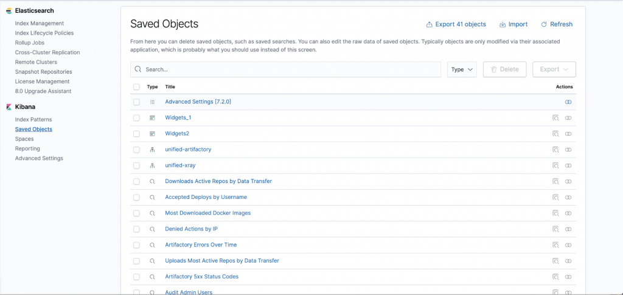Click inspect icon for Denied Actions by IP

[x=555, y=229]
